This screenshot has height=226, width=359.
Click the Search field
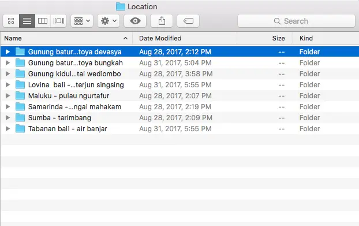pos(296,21)
